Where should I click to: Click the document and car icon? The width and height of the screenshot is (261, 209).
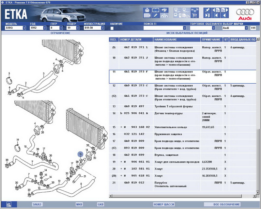pyautogui.click(x=186, y=15)
